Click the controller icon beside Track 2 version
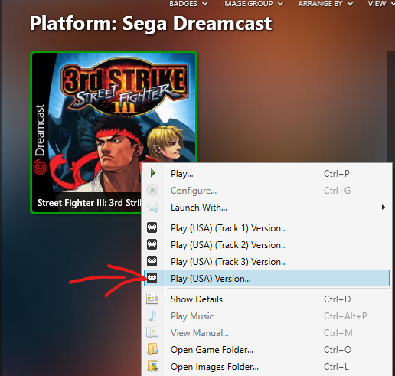This screenshot has width=395, height=376. pos(152,244)
